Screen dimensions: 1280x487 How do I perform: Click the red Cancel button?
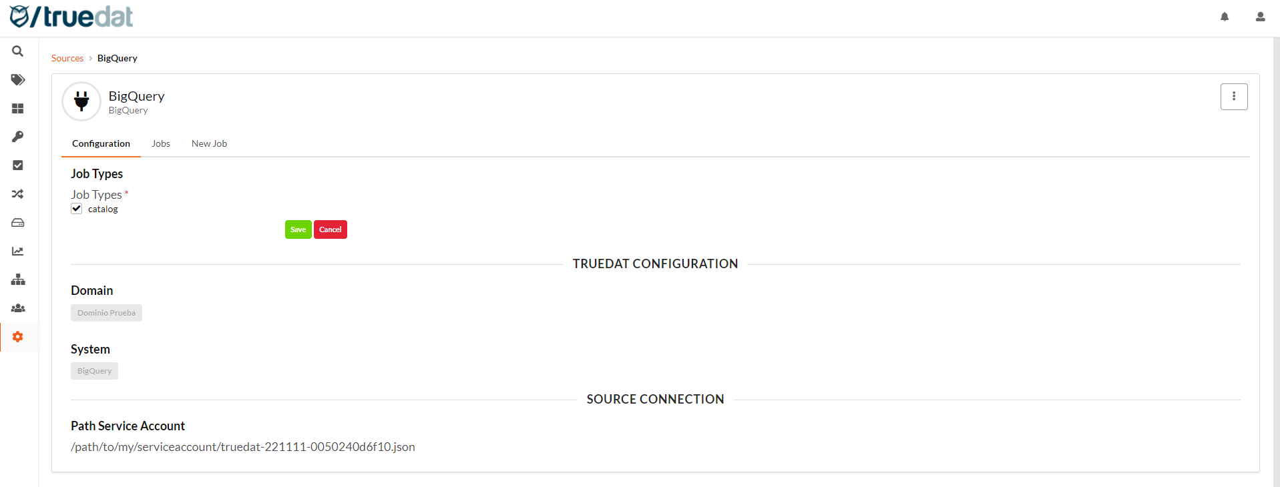tap(330, 229)
